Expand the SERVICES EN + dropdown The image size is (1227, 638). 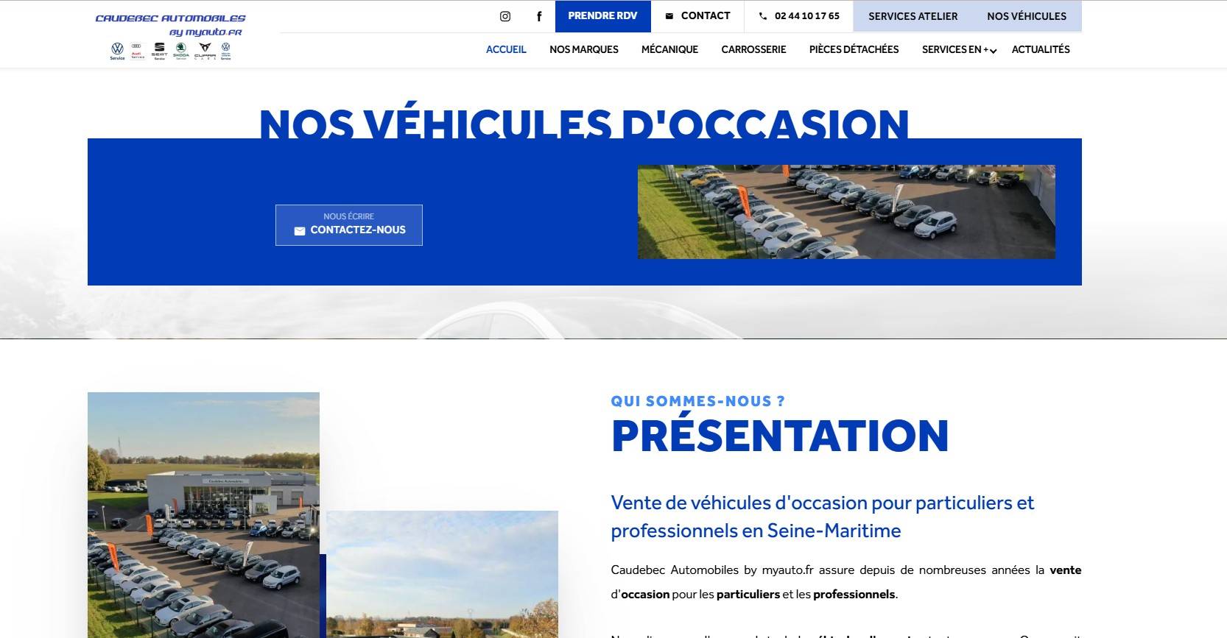[x=959, y=49]
